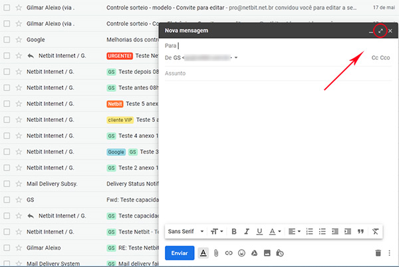Insert a bulleted list

[x=322, y=231]
